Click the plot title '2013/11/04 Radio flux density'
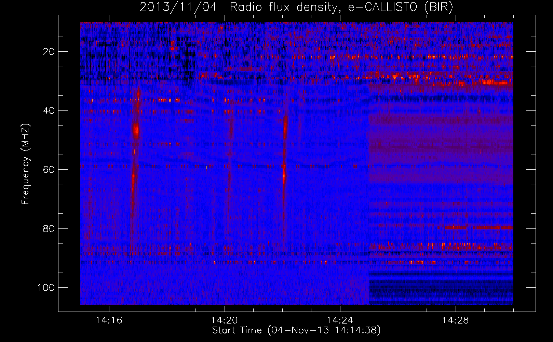This screenshot has width=553, height=342. [x=296, y=7]
